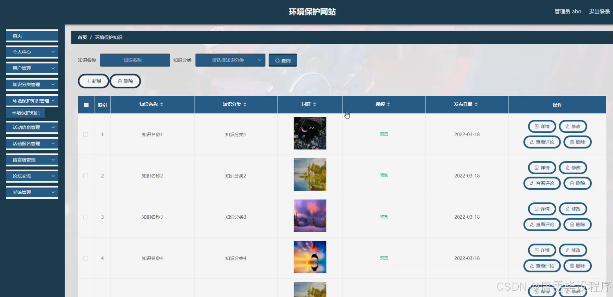613x297 pixels.
Task: Open the cover thumbnail for 知识名称4
Action: click(310, 257)
